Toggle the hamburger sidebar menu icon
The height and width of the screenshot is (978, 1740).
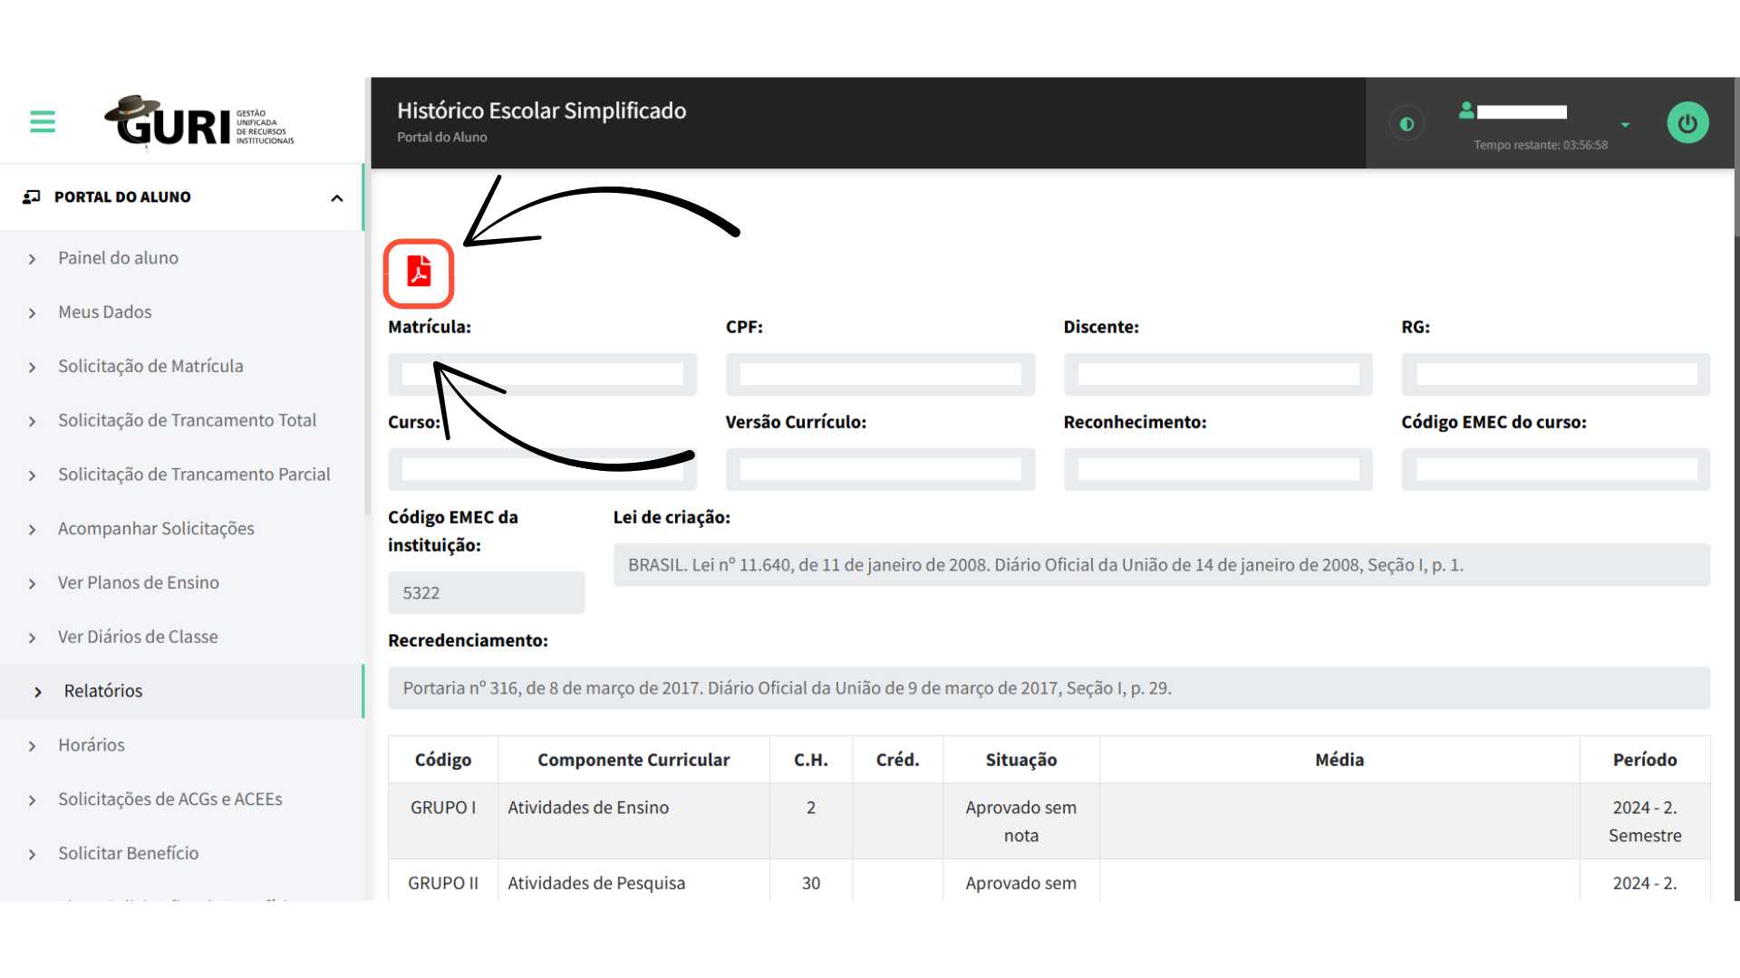pyautogui.click(x=43, y=121)
